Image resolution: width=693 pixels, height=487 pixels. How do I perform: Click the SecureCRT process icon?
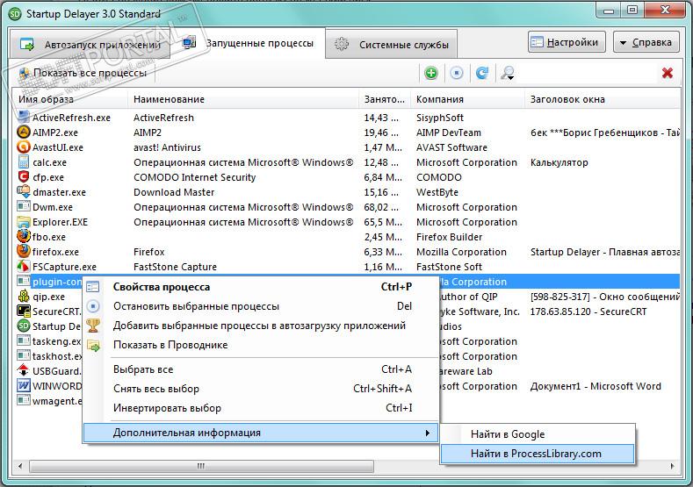[24, 312]
